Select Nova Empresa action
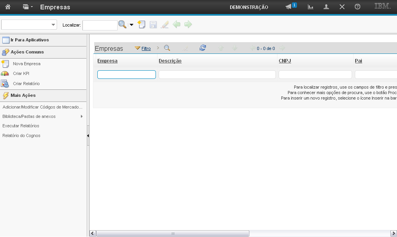This screenshot has width=397, height=237. tap(27, 64)
